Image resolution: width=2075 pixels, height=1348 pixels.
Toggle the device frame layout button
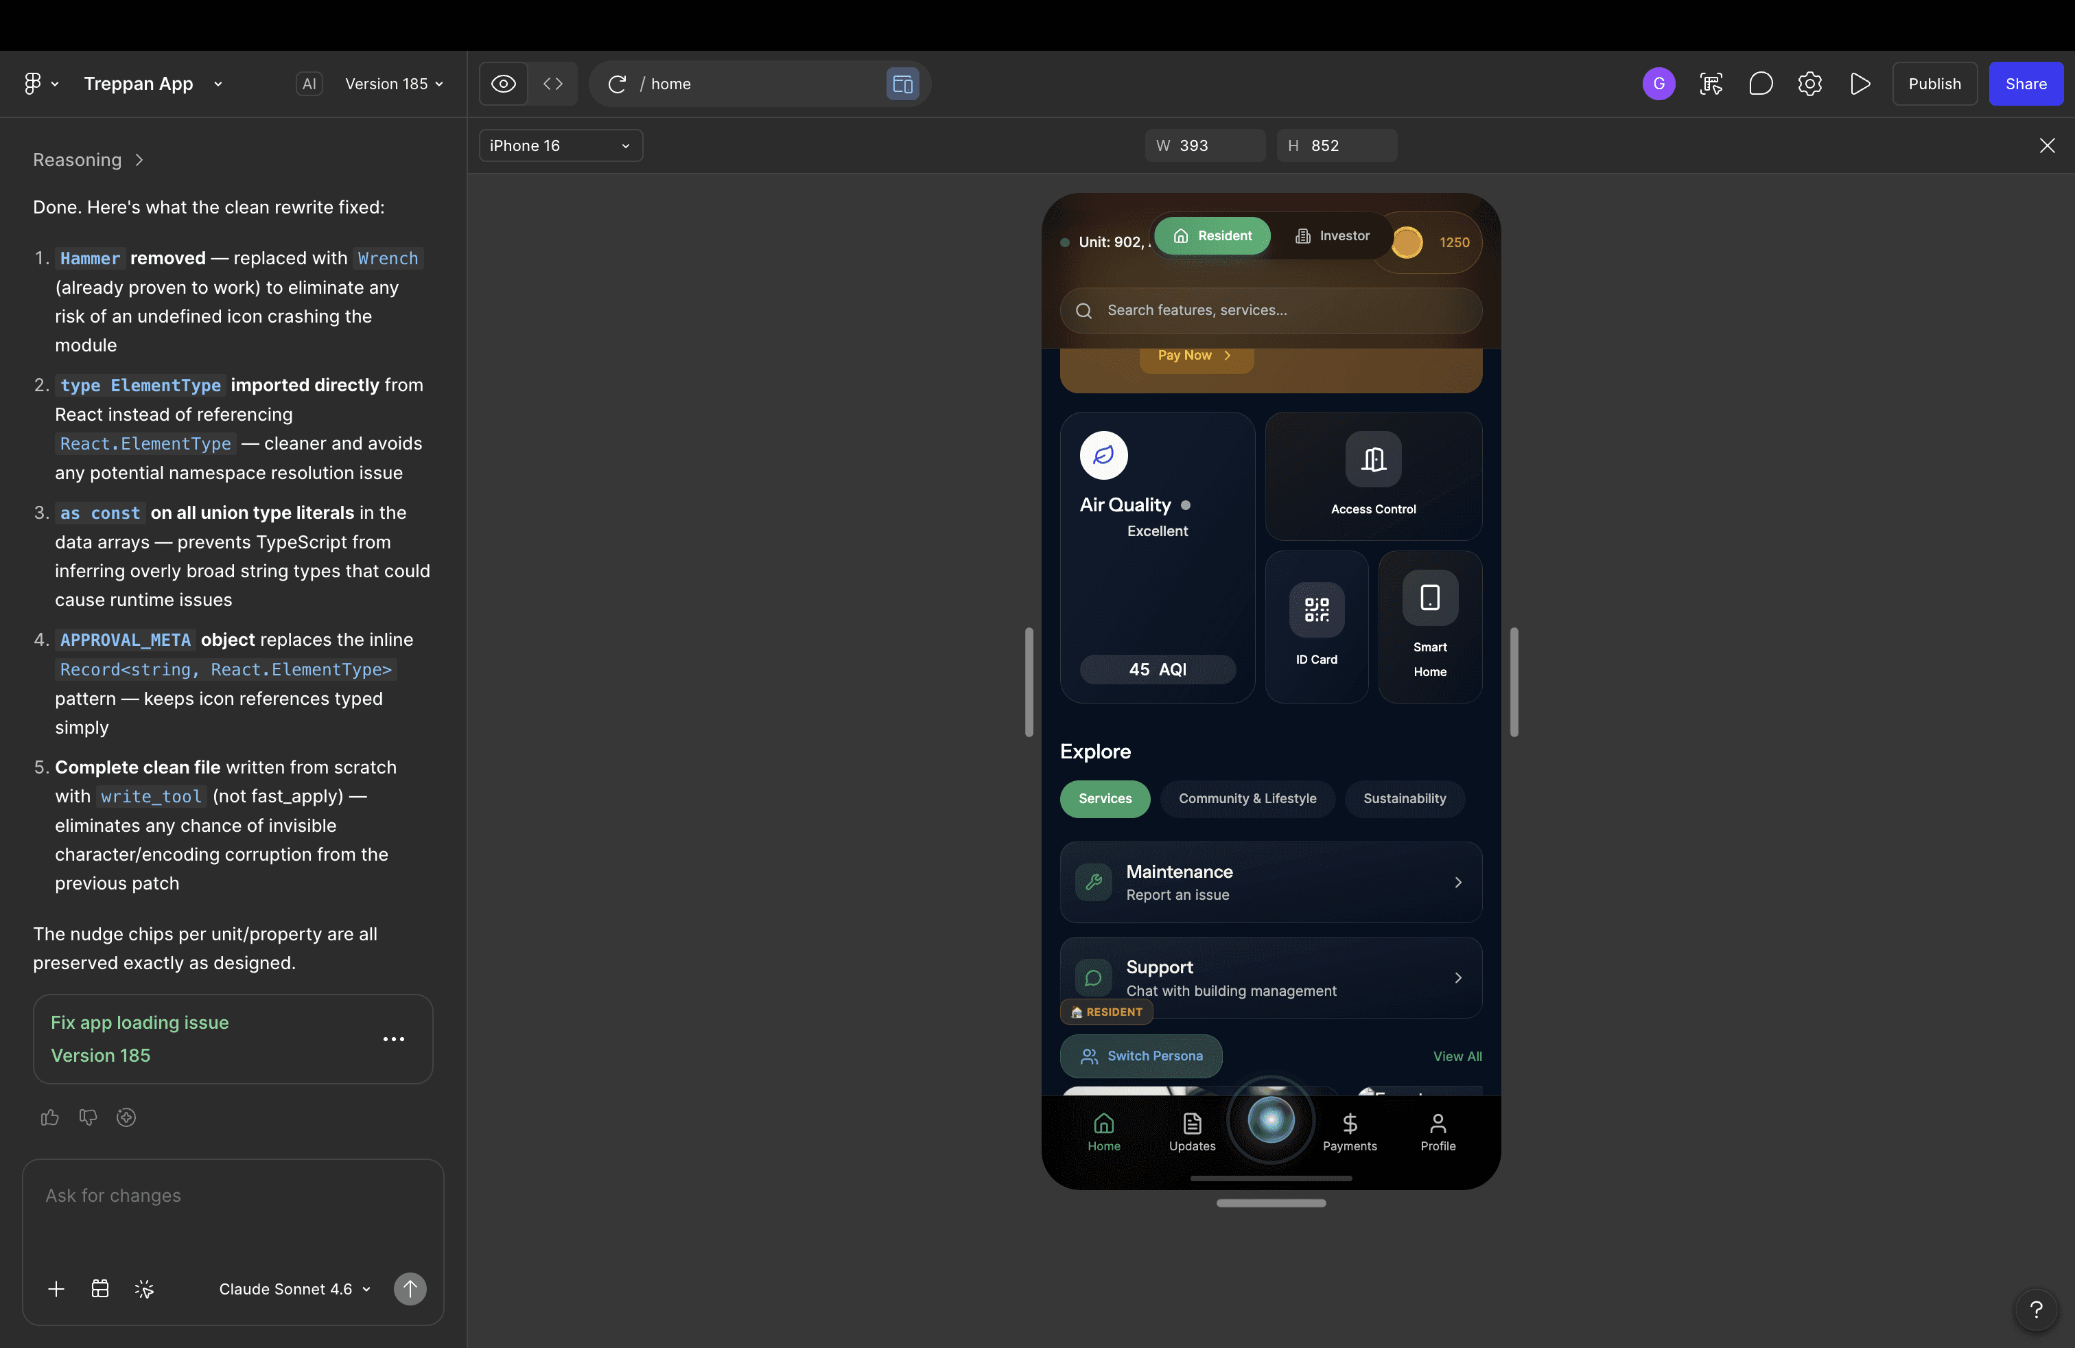(902, 84)
